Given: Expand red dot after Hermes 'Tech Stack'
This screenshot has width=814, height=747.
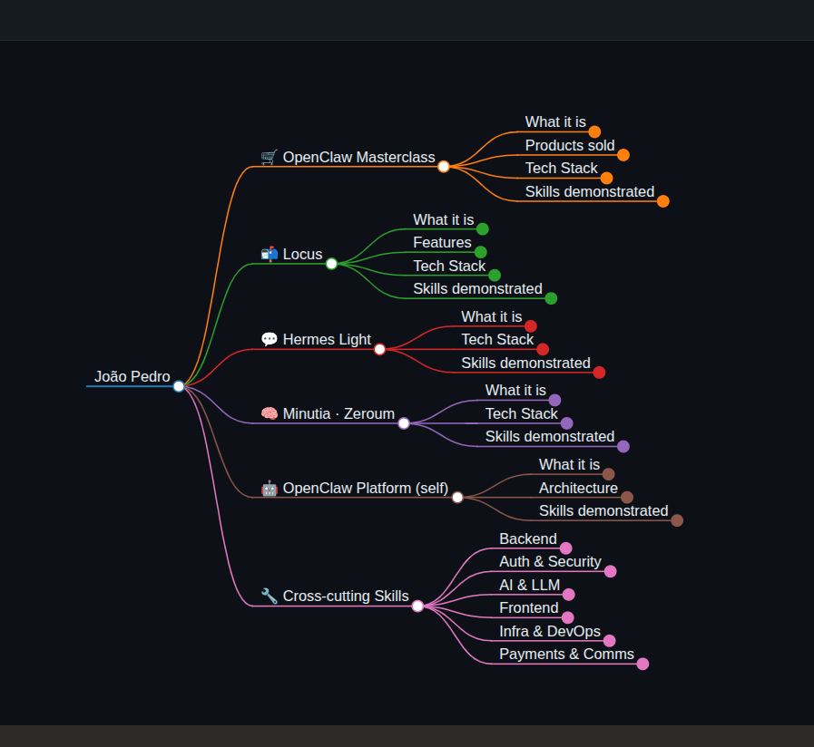Looking at the screenshot, I should tap(543, 349).
